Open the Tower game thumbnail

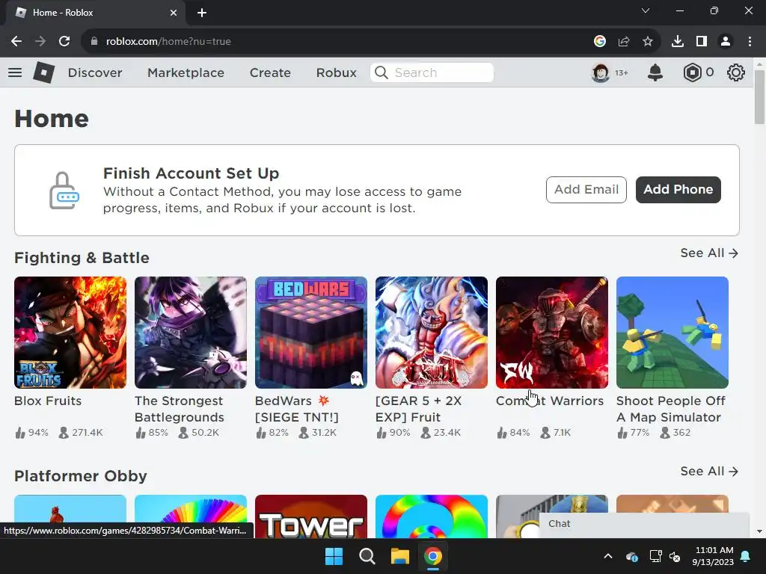click(x=311, y=516)
